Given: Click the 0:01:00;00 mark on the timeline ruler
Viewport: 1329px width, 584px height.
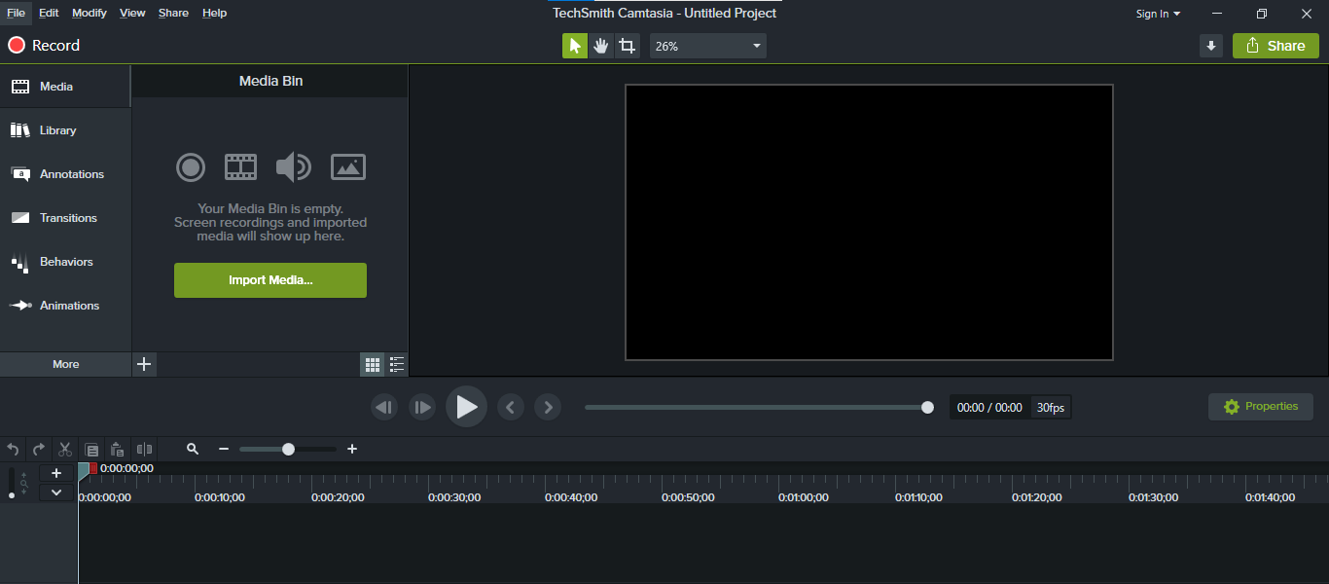Looking at the screenshot, I should coord(804,497).
